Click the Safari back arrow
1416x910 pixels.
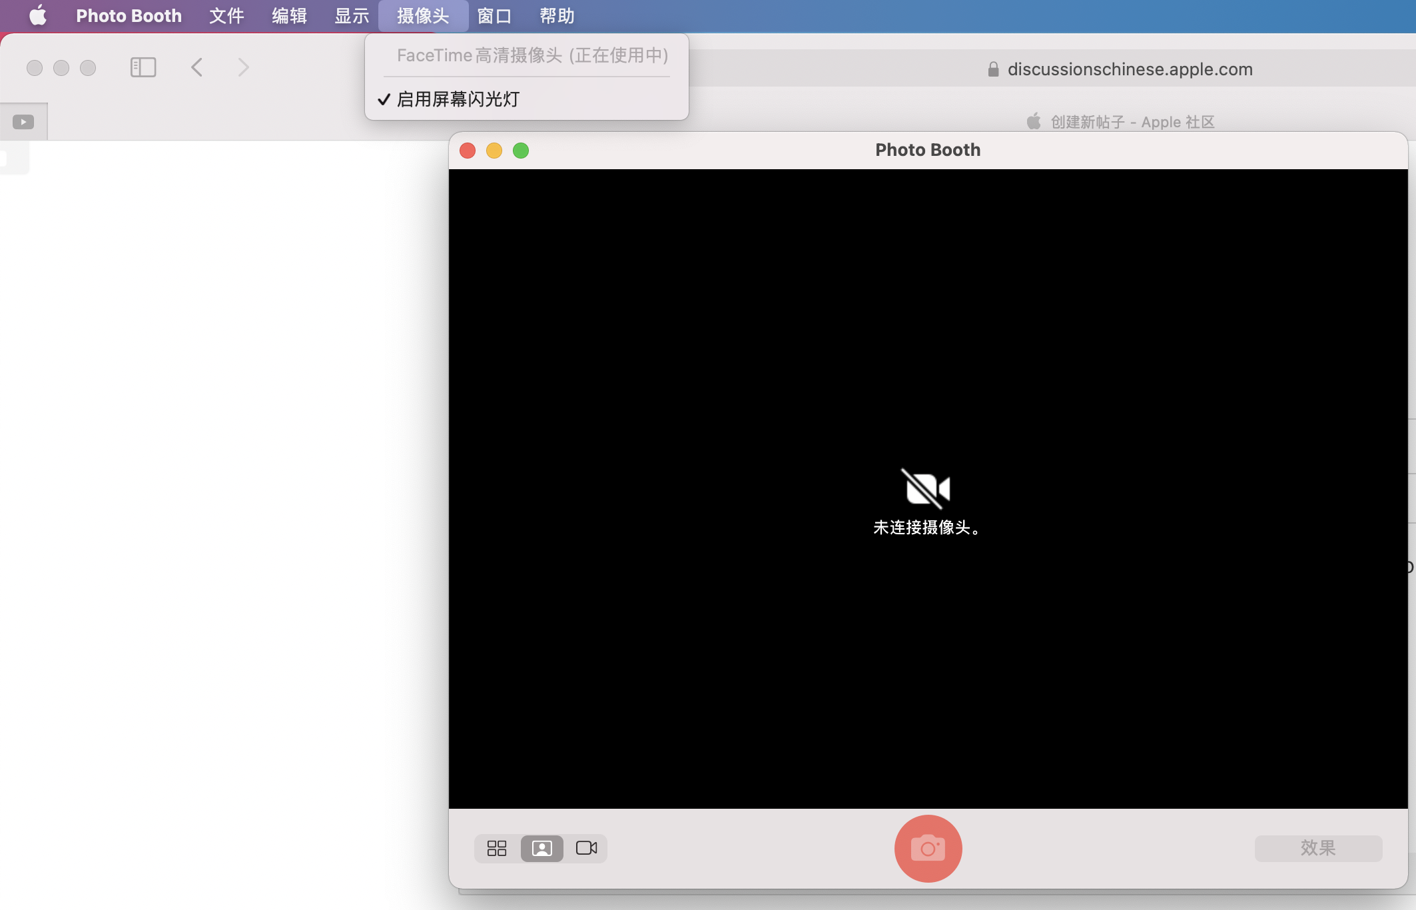[x=197, y=67]
